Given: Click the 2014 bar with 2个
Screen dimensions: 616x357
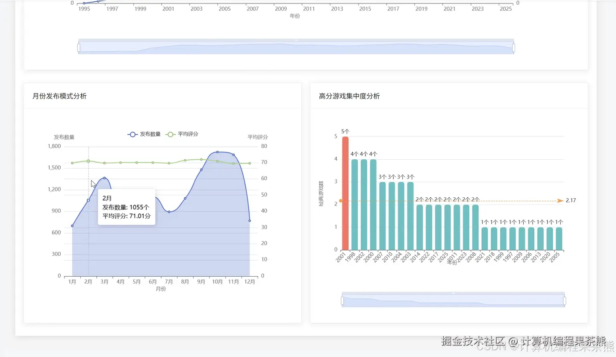Looking at the screenshot, I should pos(420,227).
